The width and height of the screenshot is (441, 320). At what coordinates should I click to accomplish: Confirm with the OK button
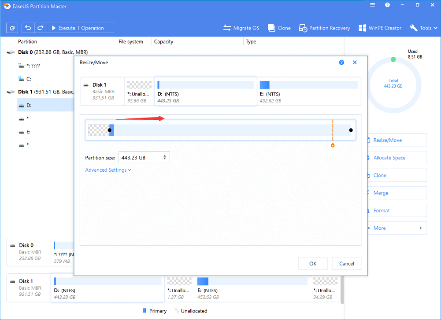tap(313, 264)
